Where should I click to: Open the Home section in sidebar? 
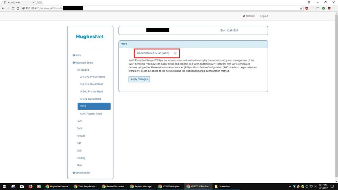[x=77, y=55]
